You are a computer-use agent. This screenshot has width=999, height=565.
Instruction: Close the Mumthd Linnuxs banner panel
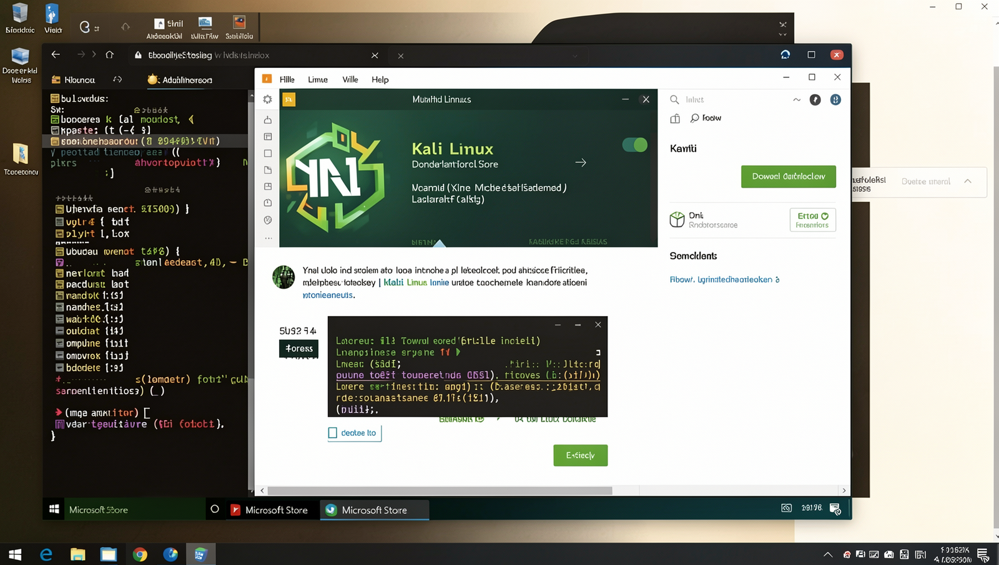646,99
